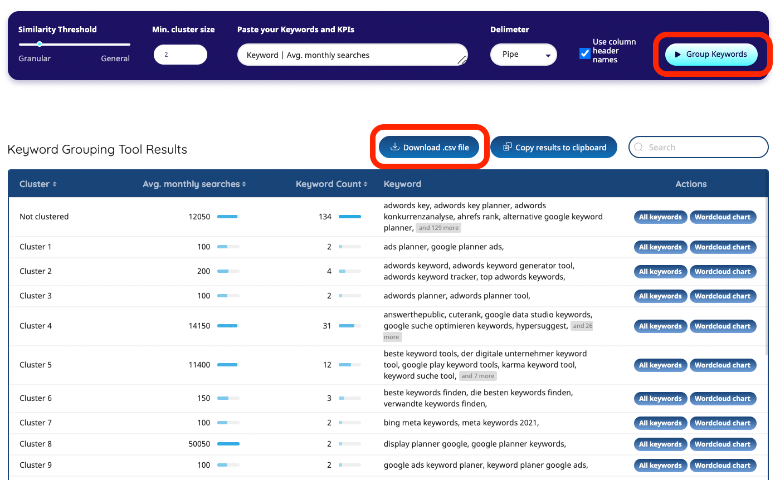Toggle Use column header names checkbox
The height and width of the screenshot is (480, 780).
pos(584,53)
